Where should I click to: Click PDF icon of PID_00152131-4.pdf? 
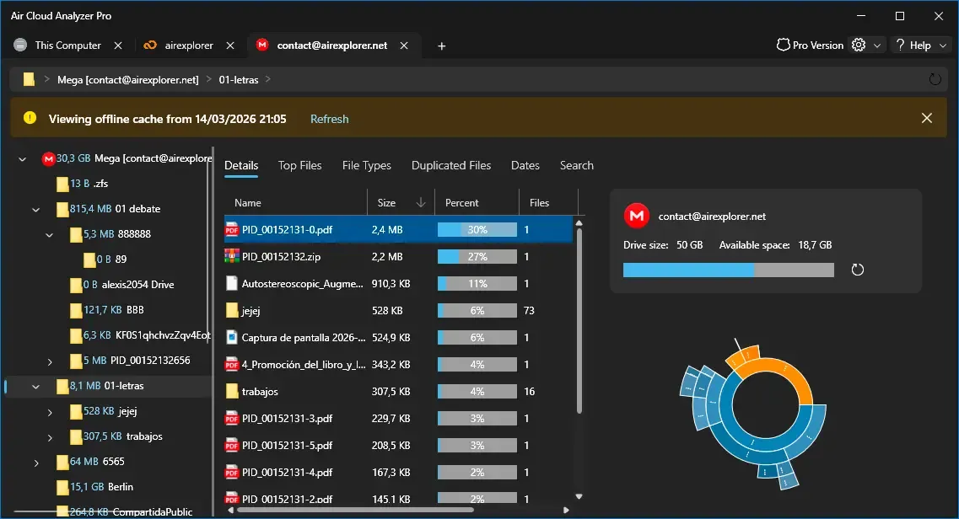coord(231,472)
